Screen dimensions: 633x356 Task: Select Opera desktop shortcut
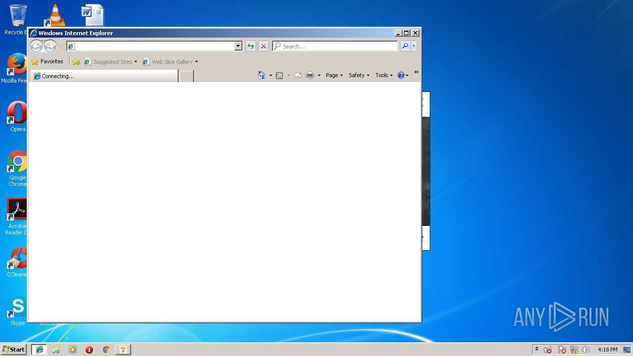pyautogui.click(x=17, y=117)
